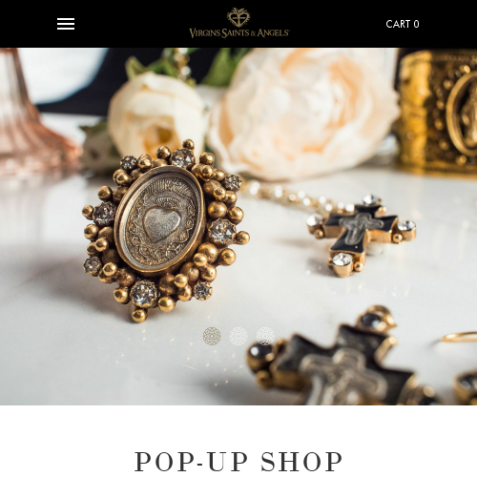Click the heart crest logo icon
477x477 pixels.
point(238,17)
